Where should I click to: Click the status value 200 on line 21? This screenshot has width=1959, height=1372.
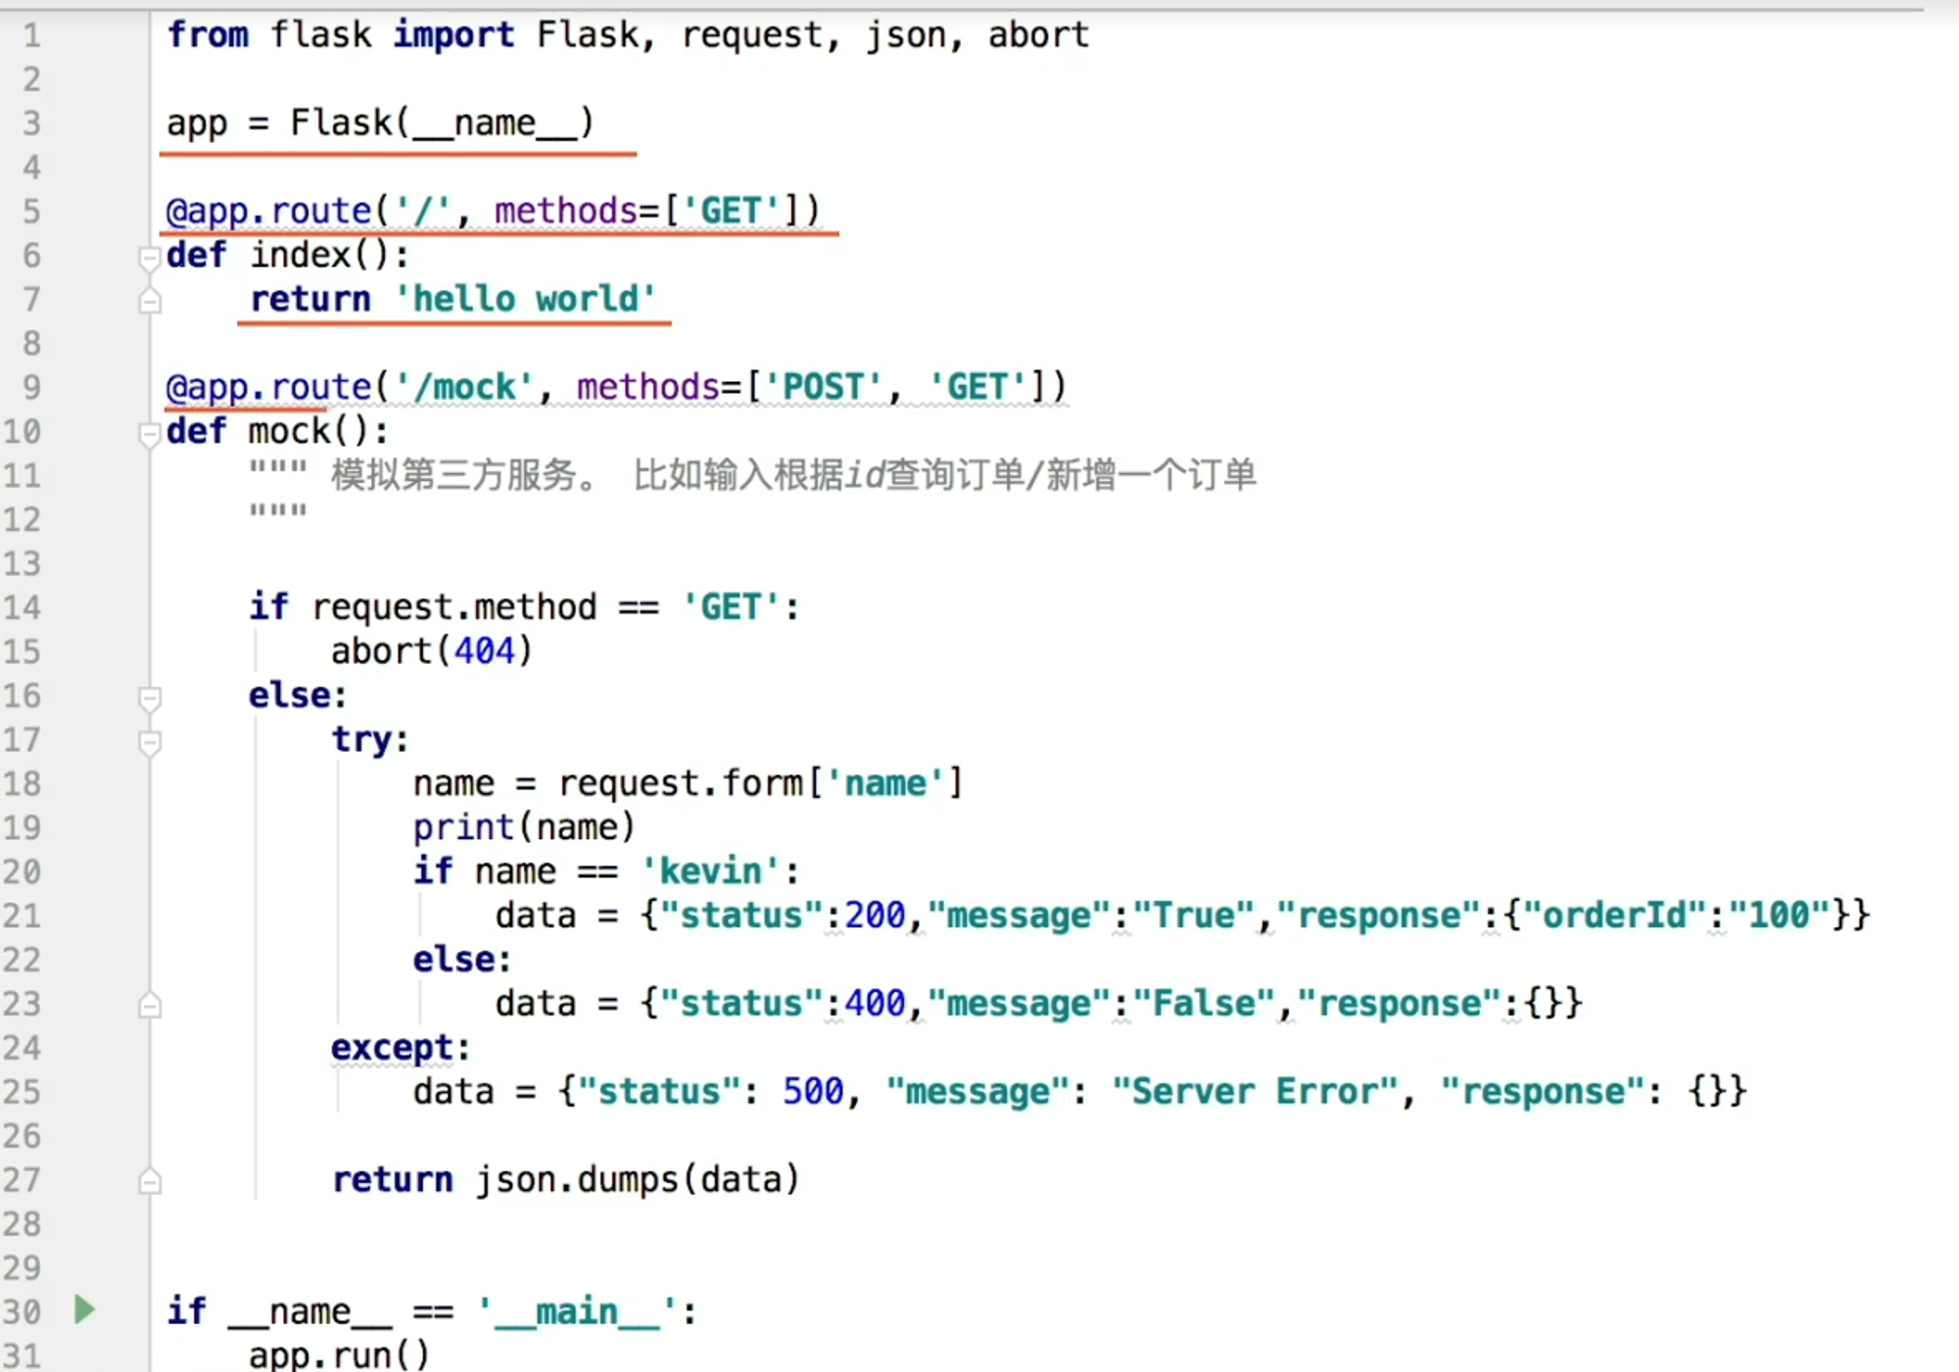[x=875, y=916]
